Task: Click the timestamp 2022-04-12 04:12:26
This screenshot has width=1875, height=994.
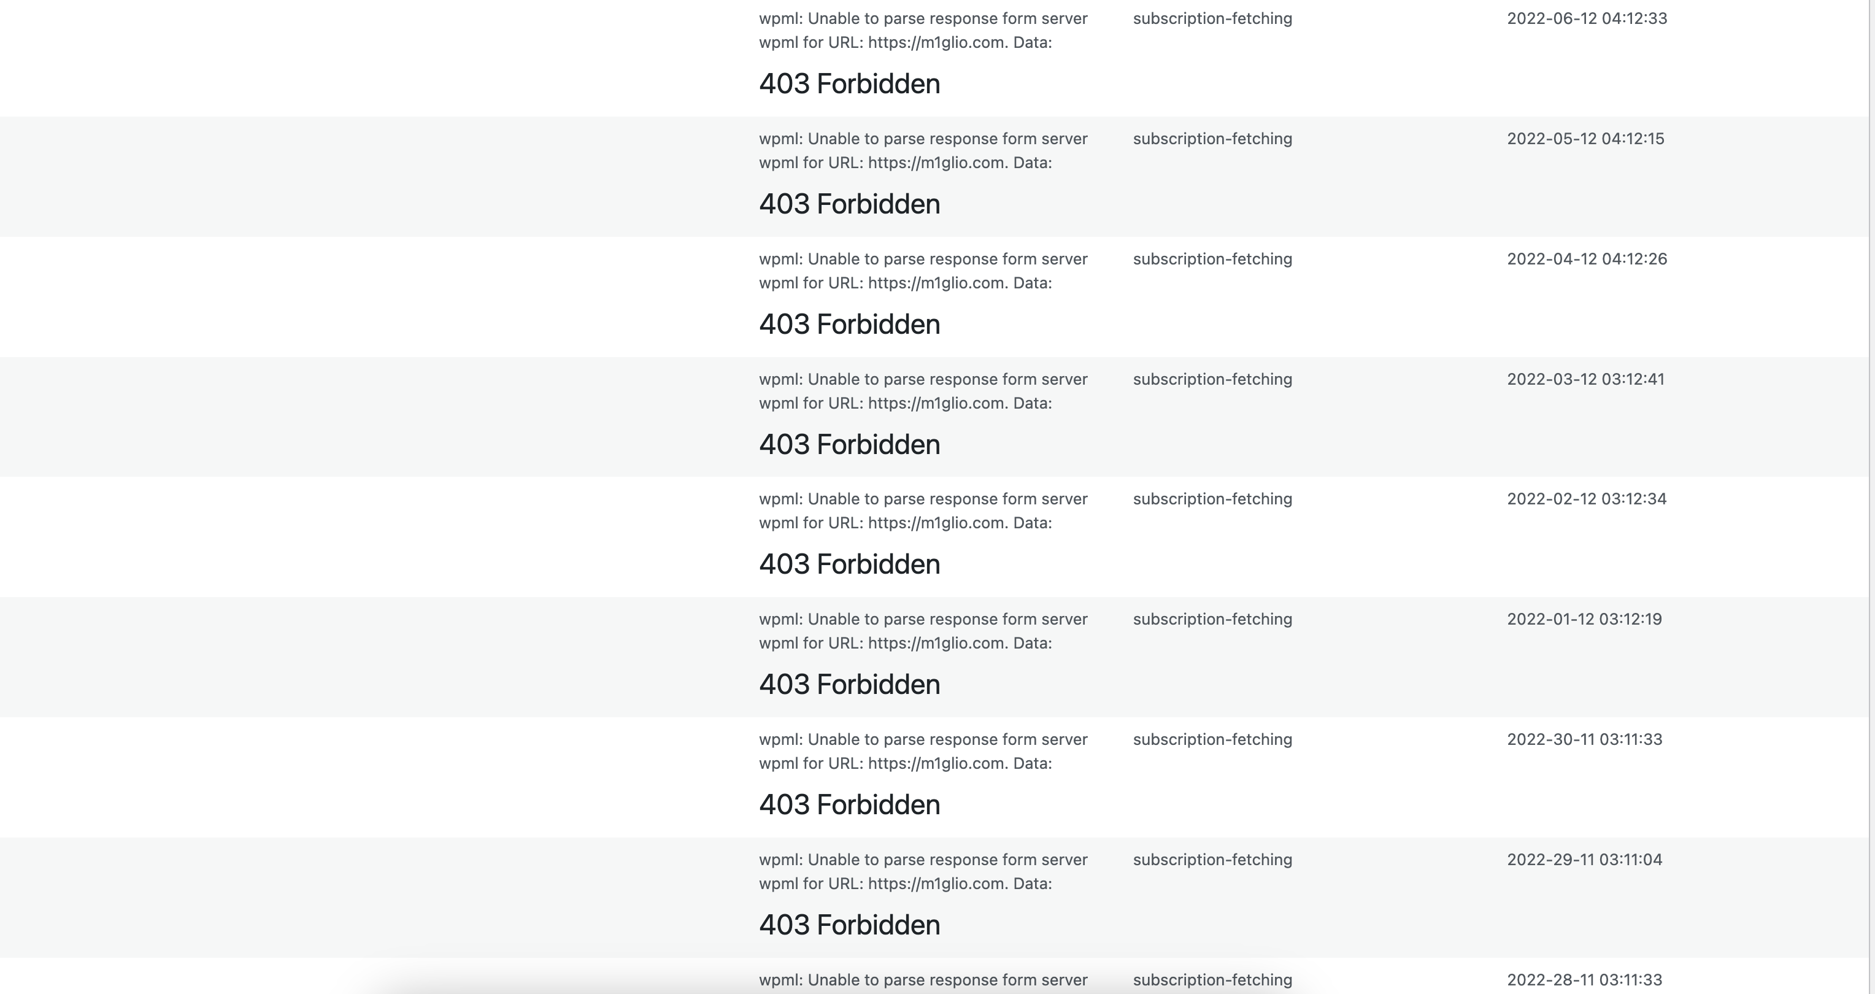Action: (x=1587, y=258)
